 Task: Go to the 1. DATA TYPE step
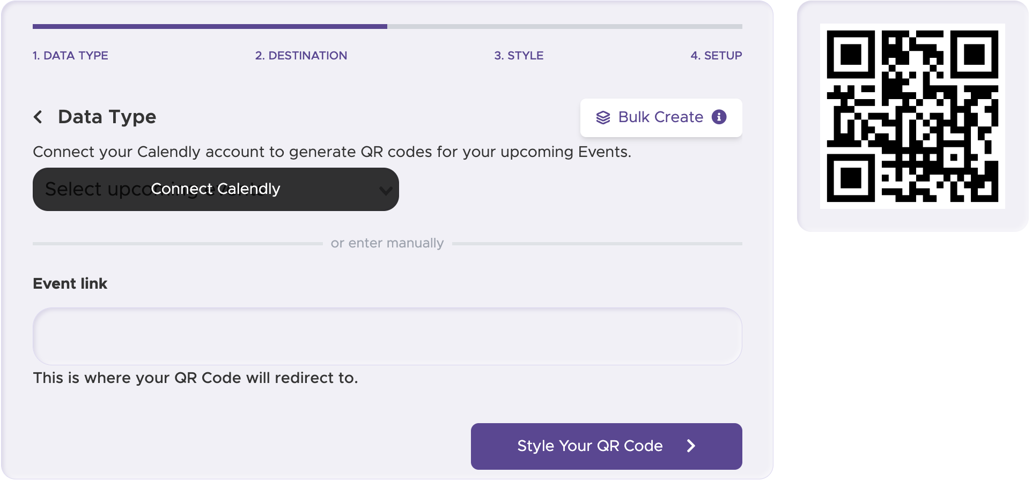point(70,55)
